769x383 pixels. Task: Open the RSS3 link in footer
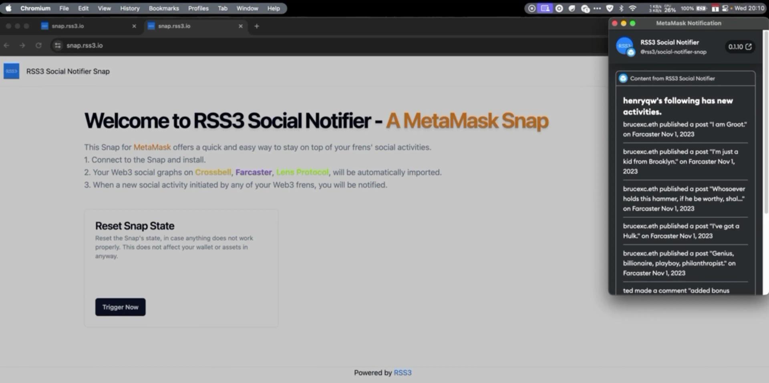[x=403, y=373]
